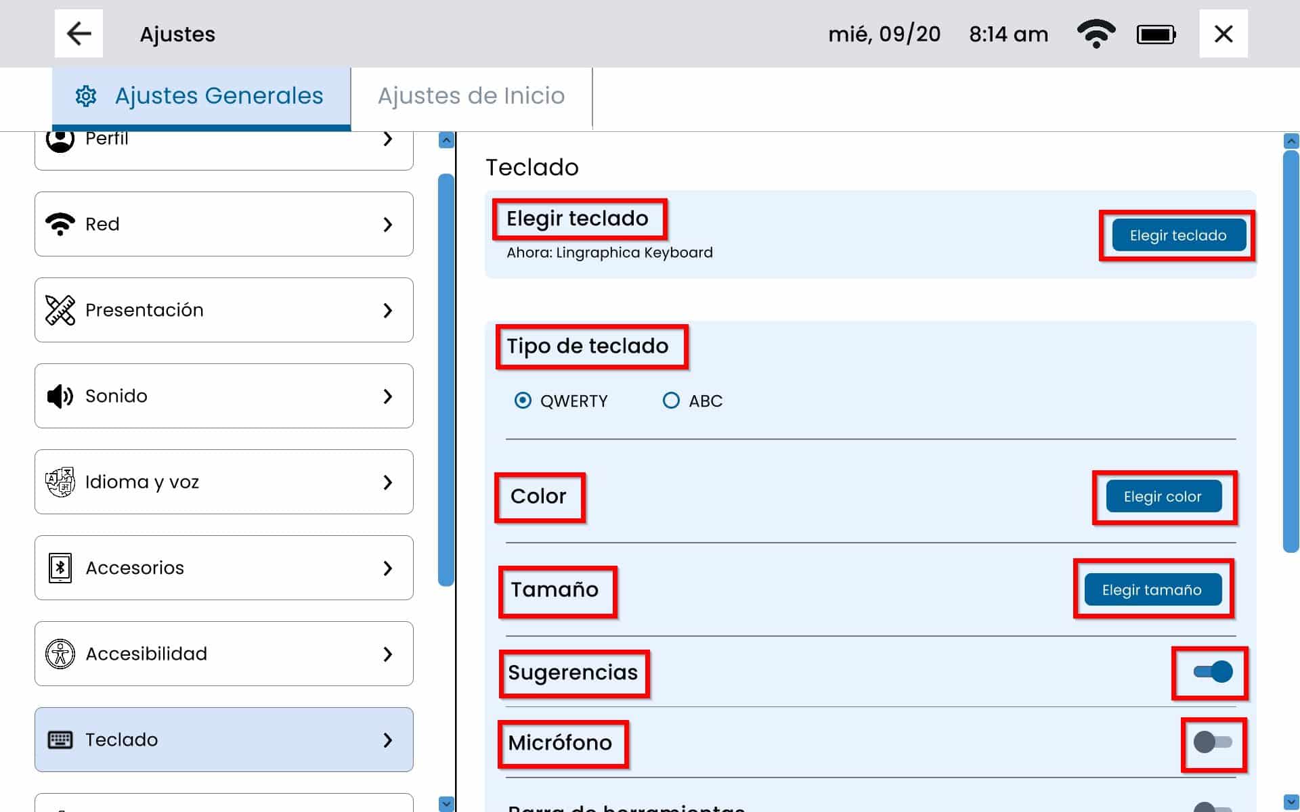Click the right panel scroll-up arrow
The height and width of the screenshot is (812, 1300).
tap(1291, 141)
